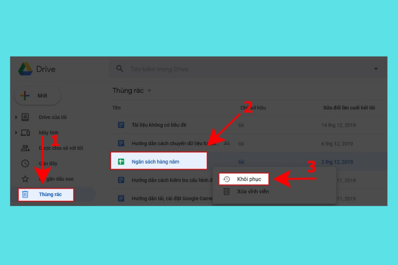Click date 14 thg 12, 2019
398x265 pixels.
pyautogui.click(x=339, y=125)
